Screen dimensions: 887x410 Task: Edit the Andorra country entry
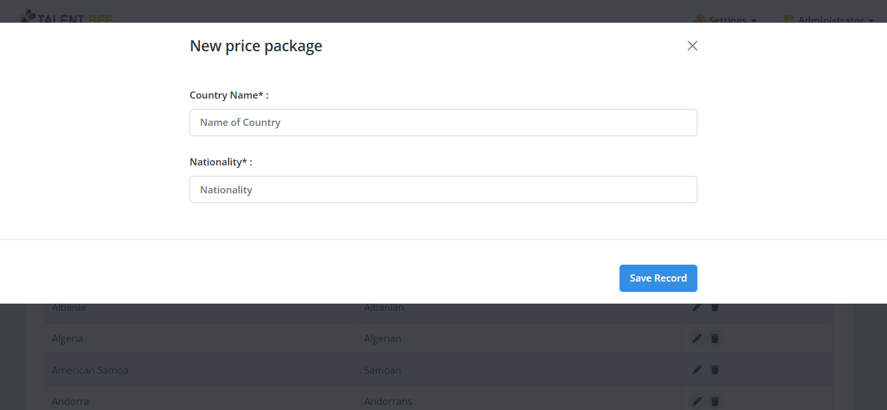click(696, 401)
